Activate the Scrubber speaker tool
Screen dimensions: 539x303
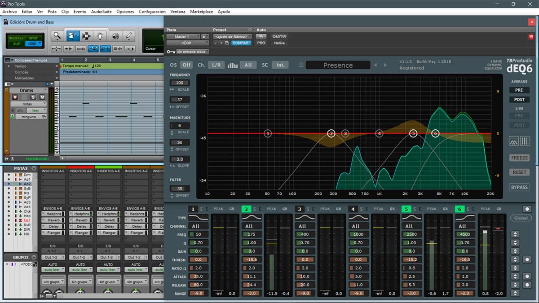point(115,36)
